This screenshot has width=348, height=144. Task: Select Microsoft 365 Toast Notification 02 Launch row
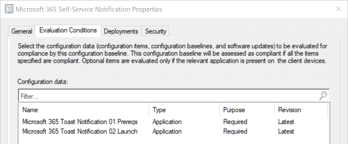(x=80, y=131)
